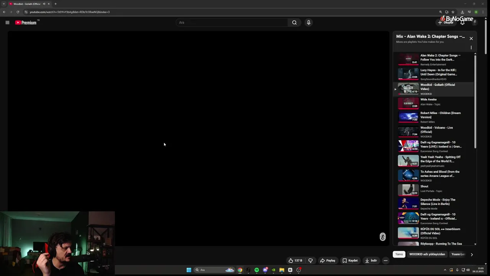Screen dimensions: 490x276
Task: Open Discord from the taskbar
Action: (265, 270)
